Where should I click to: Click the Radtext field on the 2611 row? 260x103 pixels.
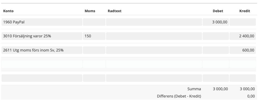154,50
